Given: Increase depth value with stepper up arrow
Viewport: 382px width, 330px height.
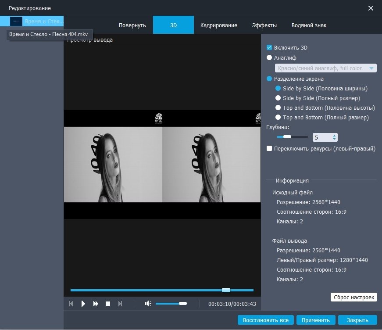Looking at the screenshot, I should tap(335, 135).
